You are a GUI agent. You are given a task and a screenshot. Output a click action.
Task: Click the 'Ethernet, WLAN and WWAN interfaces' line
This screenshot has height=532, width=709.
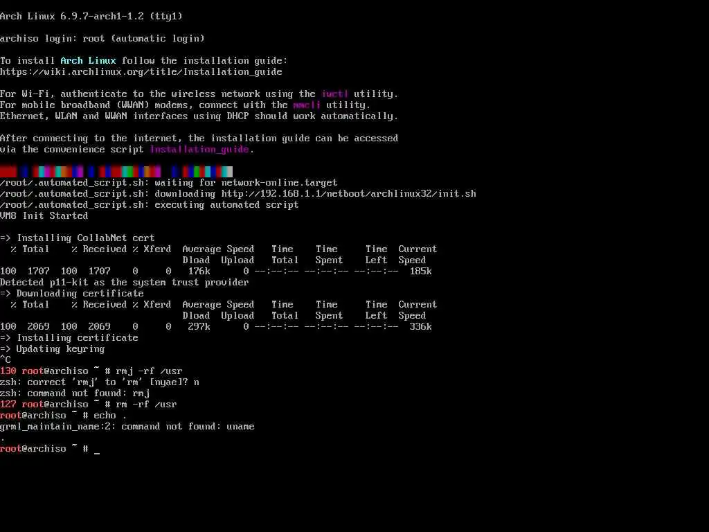tap(199, 116)
